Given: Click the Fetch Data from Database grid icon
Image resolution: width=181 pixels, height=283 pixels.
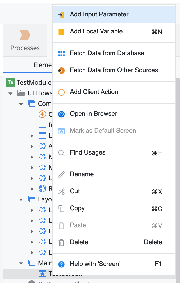Looking at the screenshot, I should pos(61,53).
